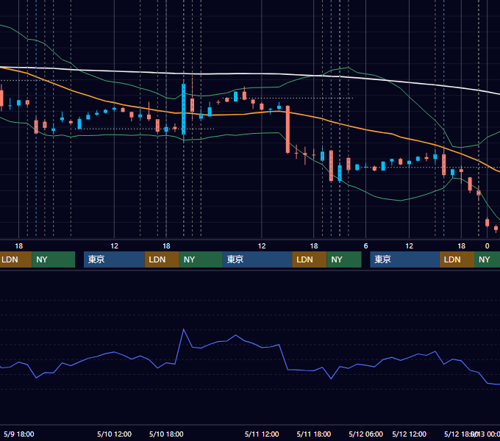The width and height of the screenshot is (500, 441).
Task: Click the LDN session block under 5/10 18:00
Action: pos(162,259)
